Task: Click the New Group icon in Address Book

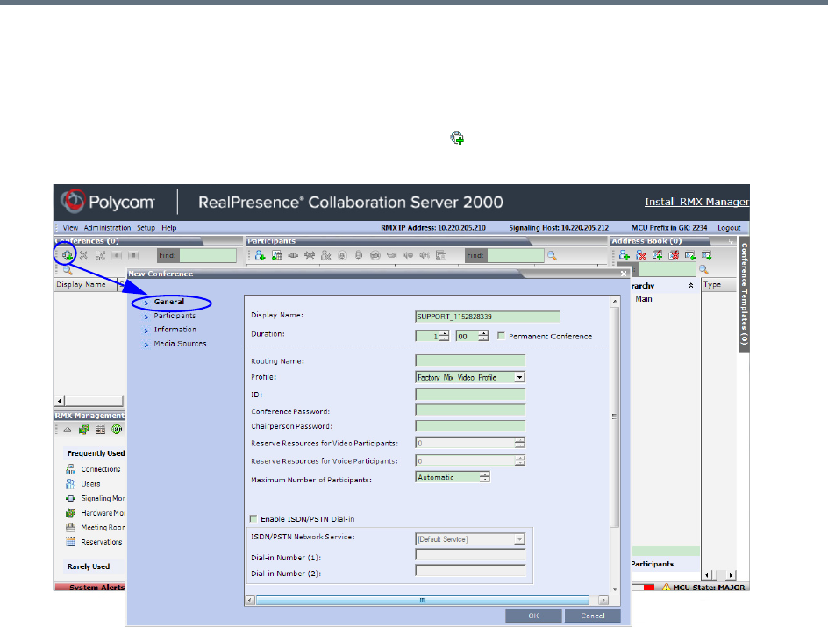Action: [658, 255]
